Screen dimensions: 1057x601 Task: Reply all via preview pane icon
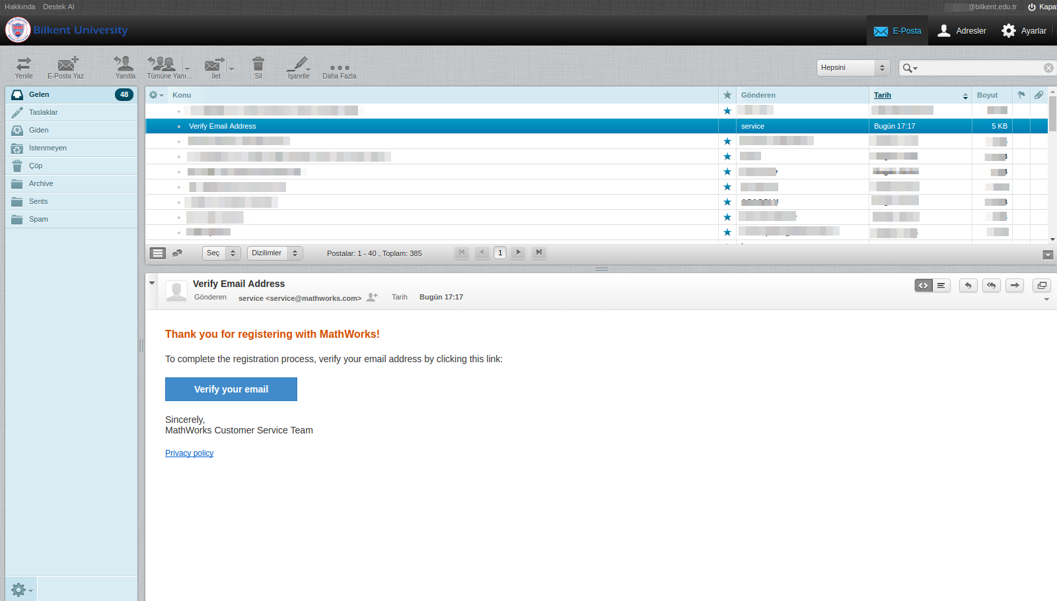point(992,286)
